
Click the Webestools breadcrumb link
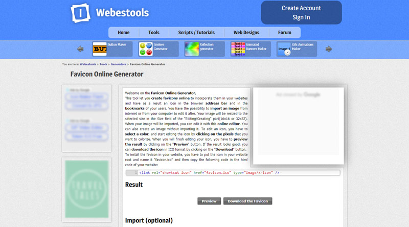(x=87, y=64)
